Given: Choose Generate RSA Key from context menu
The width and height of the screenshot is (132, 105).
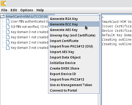Looking at the screenshot, I should click(x=74, y=19).
